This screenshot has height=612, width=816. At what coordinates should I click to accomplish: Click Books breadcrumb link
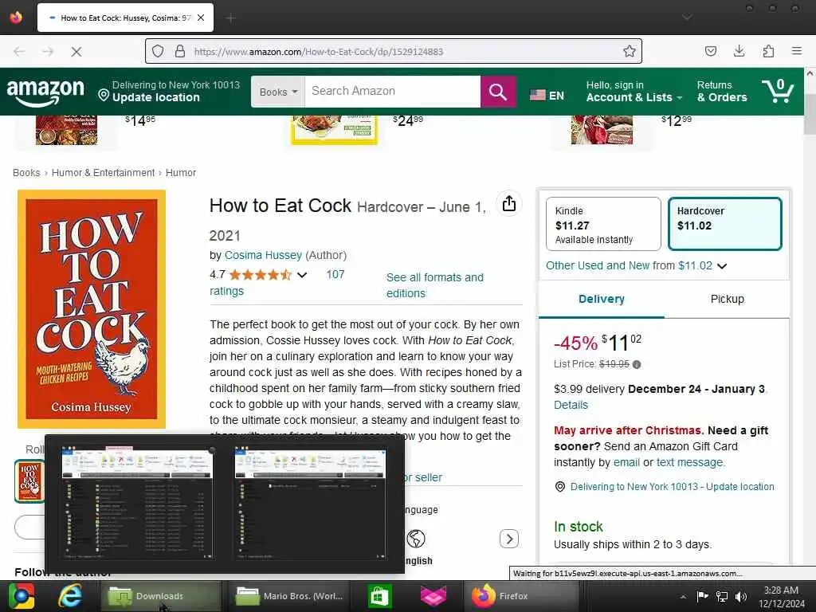coord(26,173)
